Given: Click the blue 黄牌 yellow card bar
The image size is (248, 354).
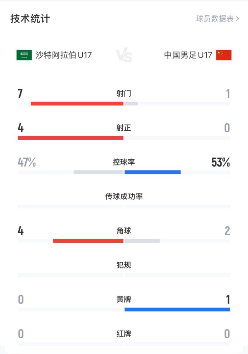Looking at the screenshot, I should click(177, 309).
